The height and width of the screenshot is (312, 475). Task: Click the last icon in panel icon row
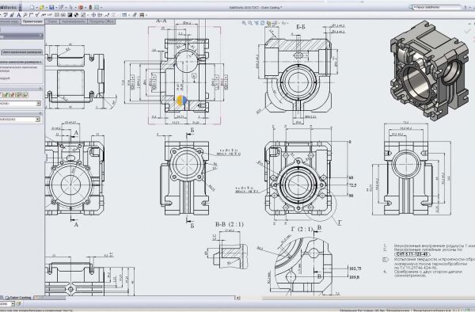click(25, 95)
